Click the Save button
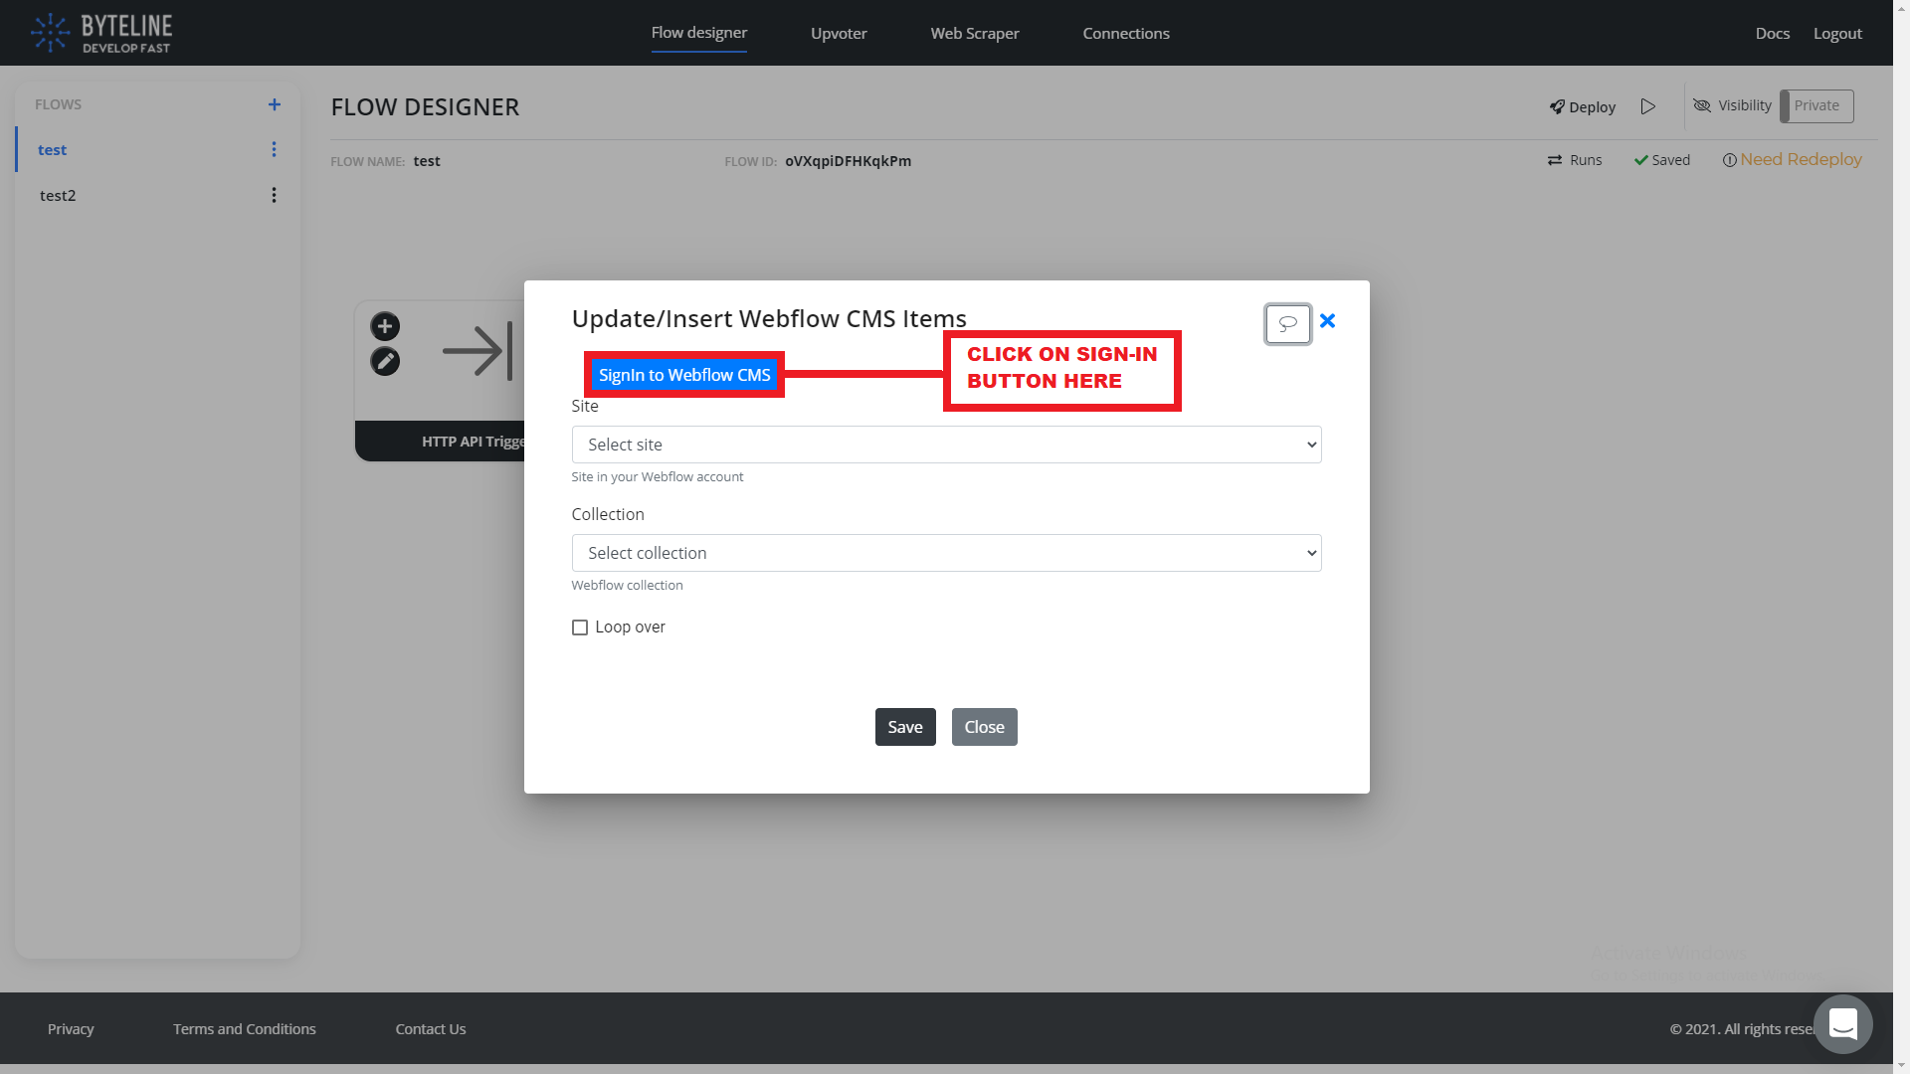 (x=905, y=727)
